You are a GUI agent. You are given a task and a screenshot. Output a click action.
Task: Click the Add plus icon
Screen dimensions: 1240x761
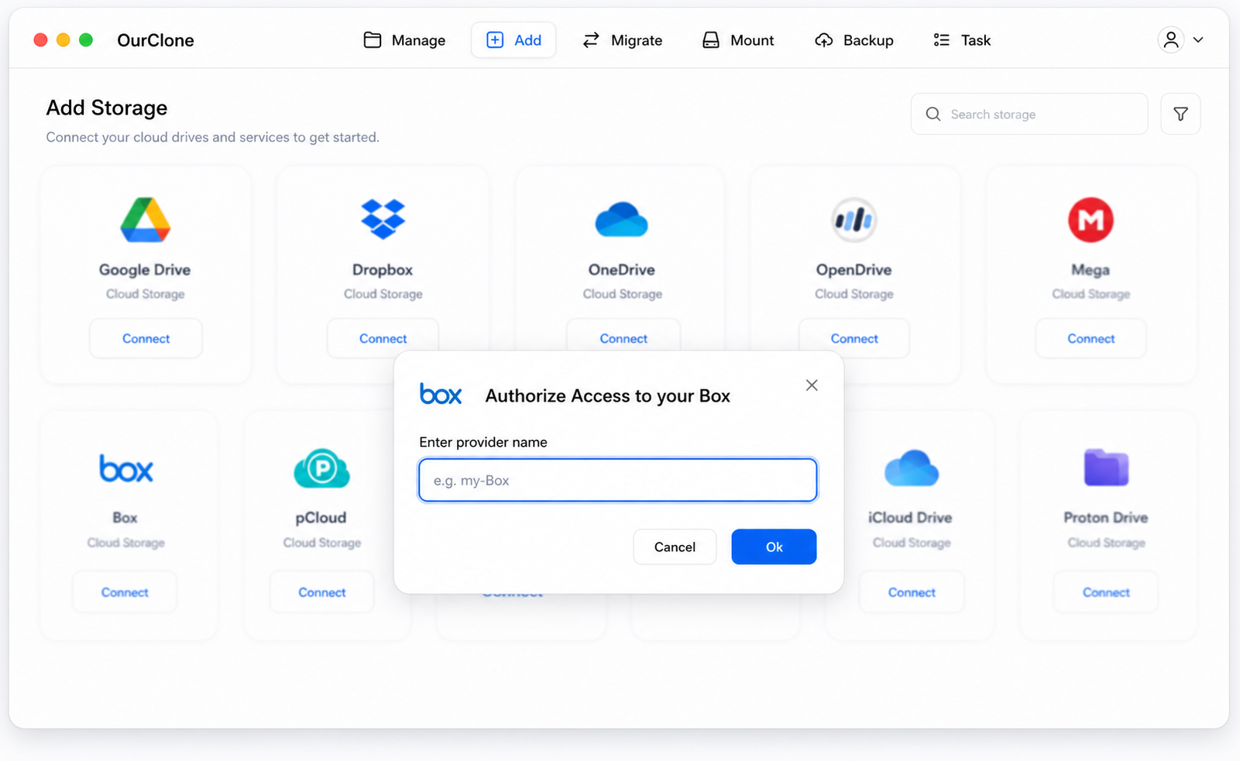(x=495, y=40)
